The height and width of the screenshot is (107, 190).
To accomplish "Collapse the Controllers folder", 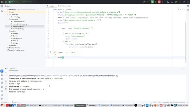I will click(8, 19).
